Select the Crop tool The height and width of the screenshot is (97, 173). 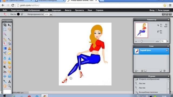[x=5, y=25]
